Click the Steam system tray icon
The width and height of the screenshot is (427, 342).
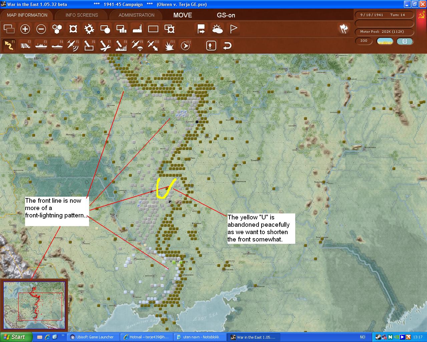378,337
